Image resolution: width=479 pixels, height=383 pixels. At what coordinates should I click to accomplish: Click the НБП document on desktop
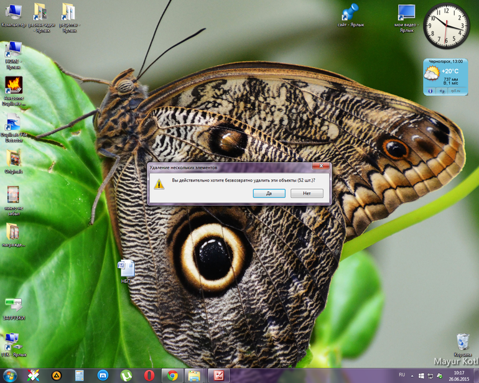click(x=126, y=268)
